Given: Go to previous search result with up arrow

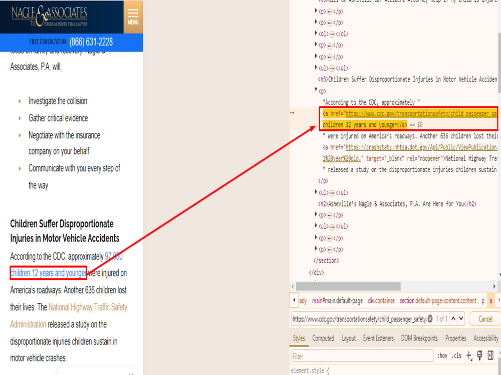Looking at the screenshot, I should click(x=453, y=318).
